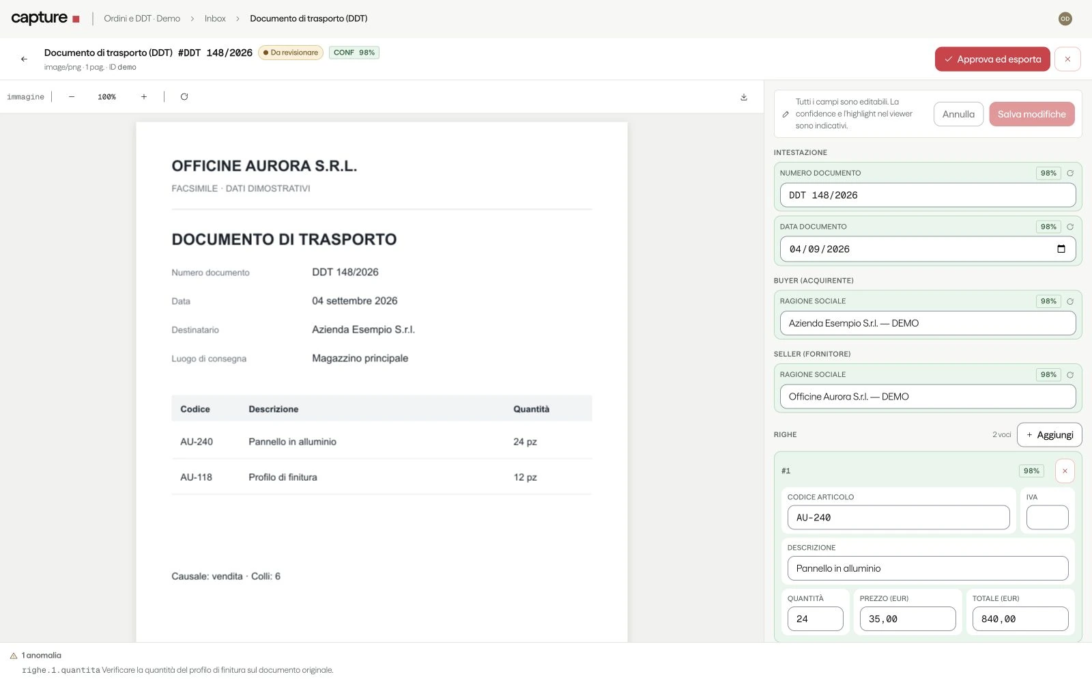Click the CONF 98% badge
Viewport: 1092px width, 683px height.
pos(354,53)
